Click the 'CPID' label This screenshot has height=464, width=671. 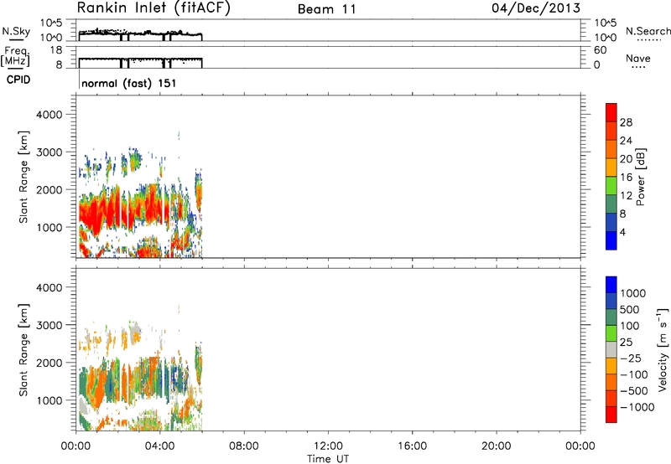tap(18, 80)
